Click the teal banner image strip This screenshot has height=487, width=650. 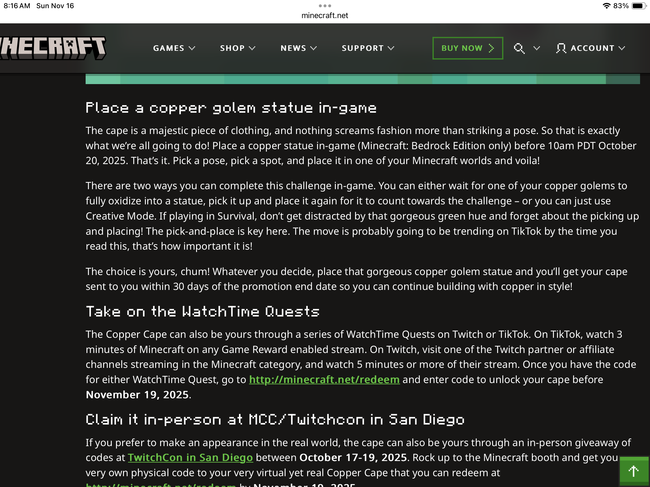tap(362, 79)
